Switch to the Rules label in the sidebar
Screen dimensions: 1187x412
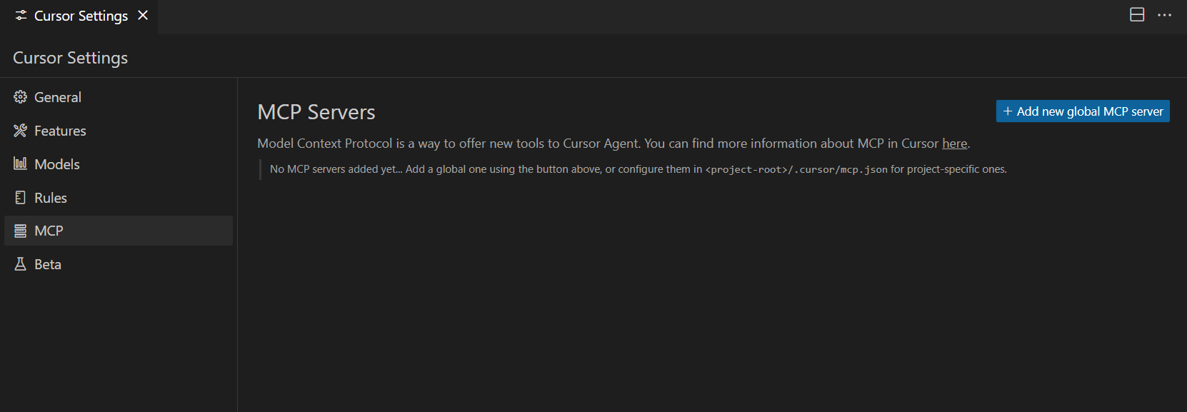click(x=51, y=198)
